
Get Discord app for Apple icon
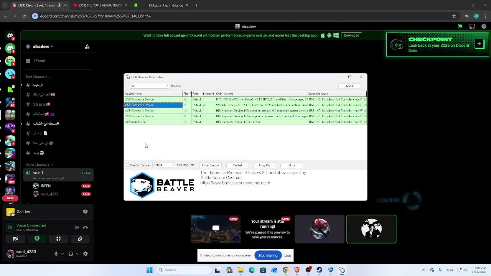tap(323, 35)
